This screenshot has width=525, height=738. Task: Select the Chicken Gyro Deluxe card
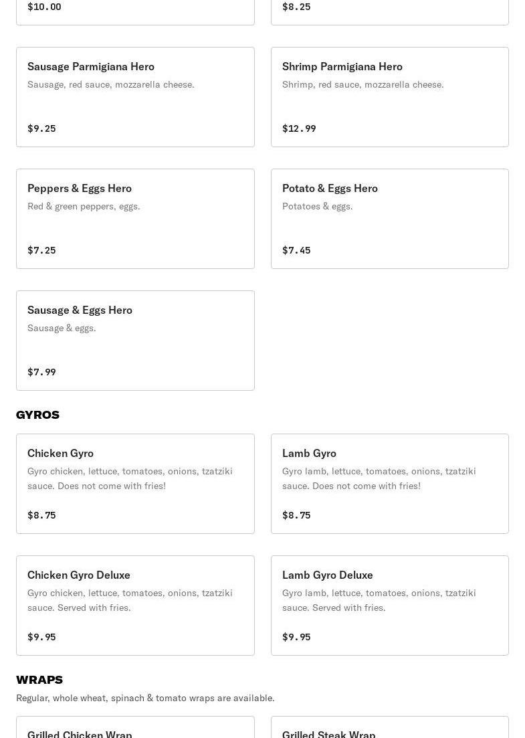click(x=136, y=606)
